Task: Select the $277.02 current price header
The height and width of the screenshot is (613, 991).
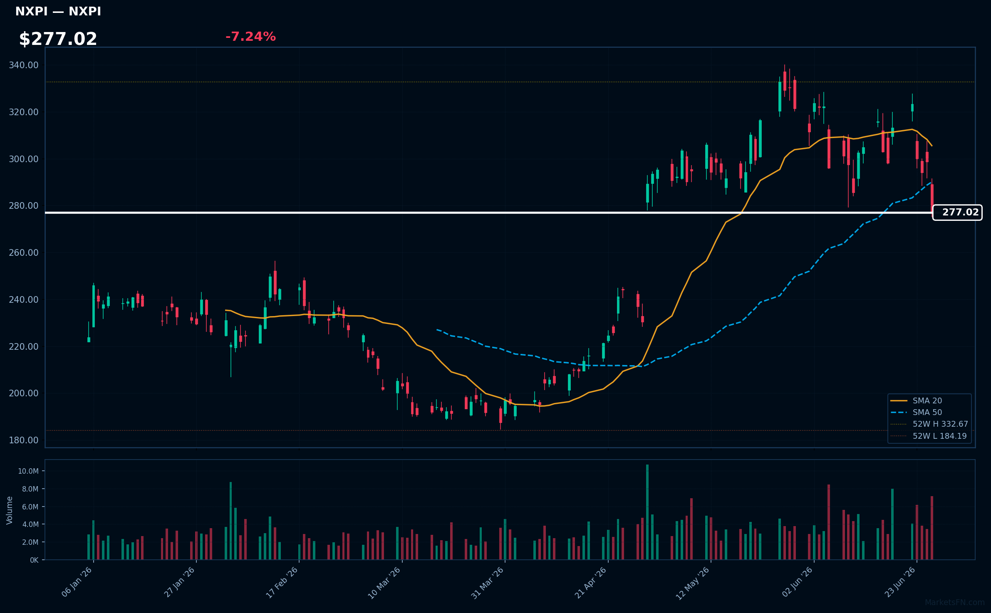Action: 58,39
